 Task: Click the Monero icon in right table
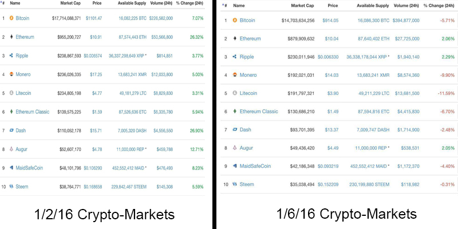click(x=235, y=75)
